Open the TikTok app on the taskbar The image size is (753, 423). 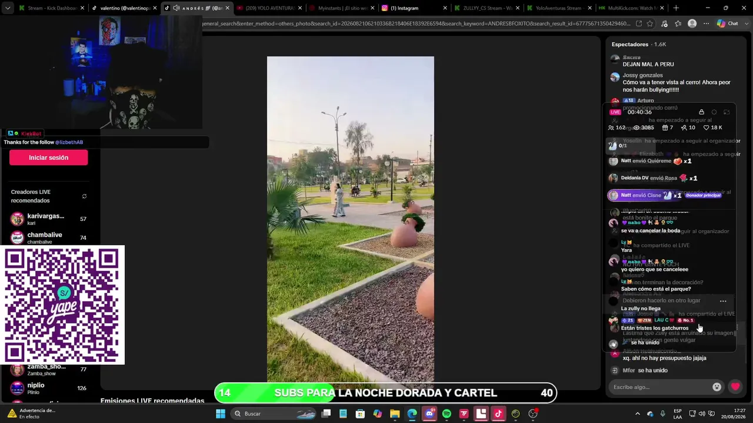498,414
